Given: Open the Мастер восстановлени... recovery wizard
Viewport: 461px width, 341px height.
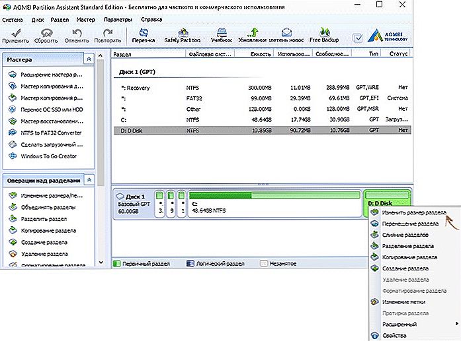Looking at the screenshot, I should 46,121.
